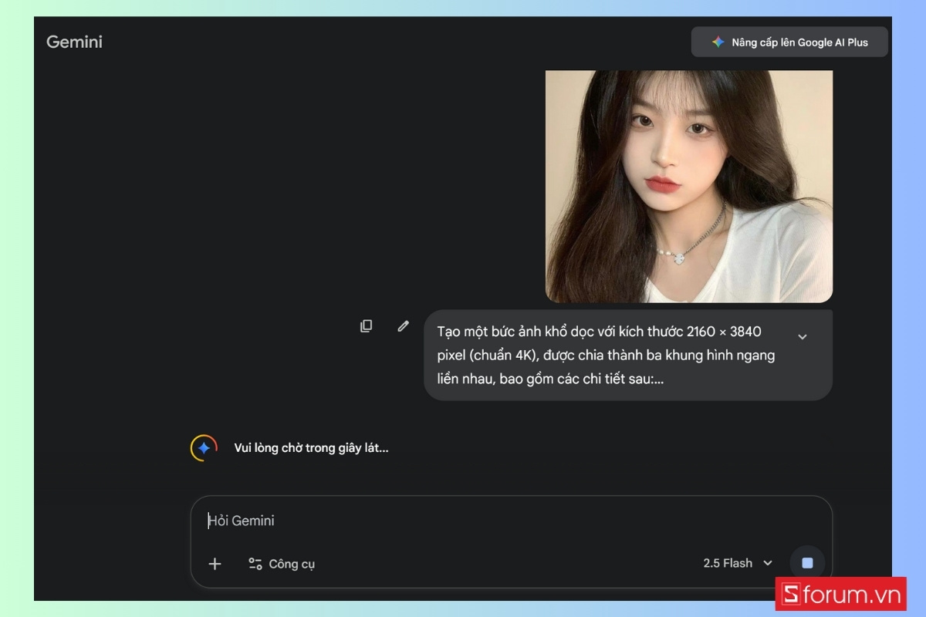Click the Vui lòng chờ trong giây lát text
The image size is (926, 617).
click(311, 448)
